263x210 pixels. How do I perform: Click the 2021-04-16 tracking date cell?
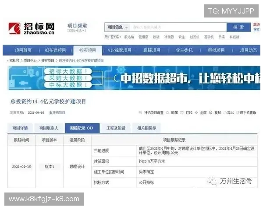point(21,167)
